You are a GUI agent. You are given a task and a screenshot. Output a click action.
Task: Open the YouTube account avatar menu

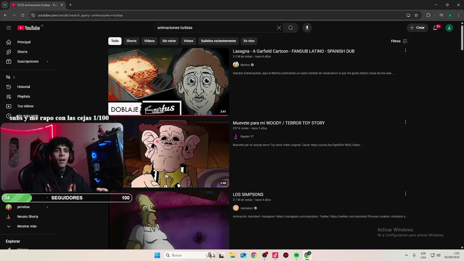point(449,28)
